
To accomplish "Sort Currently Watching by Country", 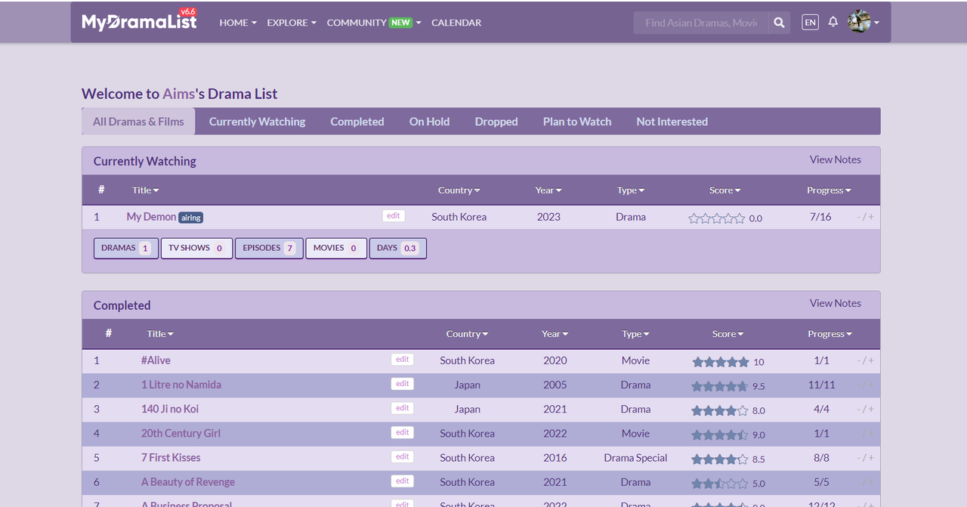I will 459,190.
